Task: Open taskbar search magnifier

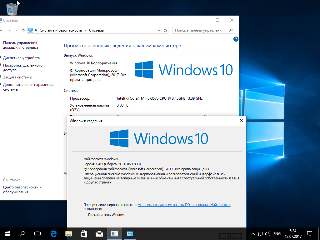Action: click(x=22, y=234)
